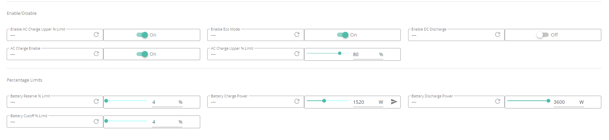Click the Battery Charge Power 1520 W field

[368, 102]
